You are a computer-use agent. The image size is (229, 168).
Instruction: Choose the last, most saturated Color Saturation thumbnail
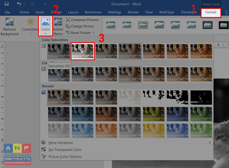[201, 51]
